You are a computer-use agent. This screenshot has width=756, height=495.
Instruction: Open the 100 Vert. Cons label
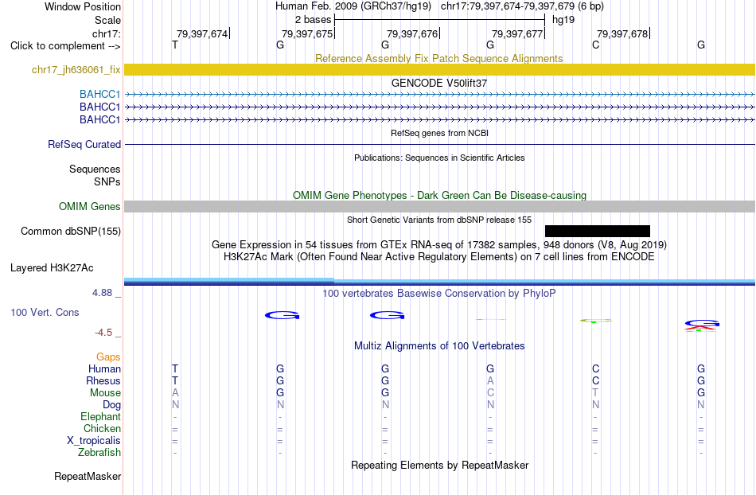pyautogui.click(x=45, y=312)
